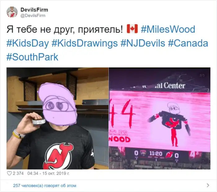View the arena scoreboard photo

point(160,118)
